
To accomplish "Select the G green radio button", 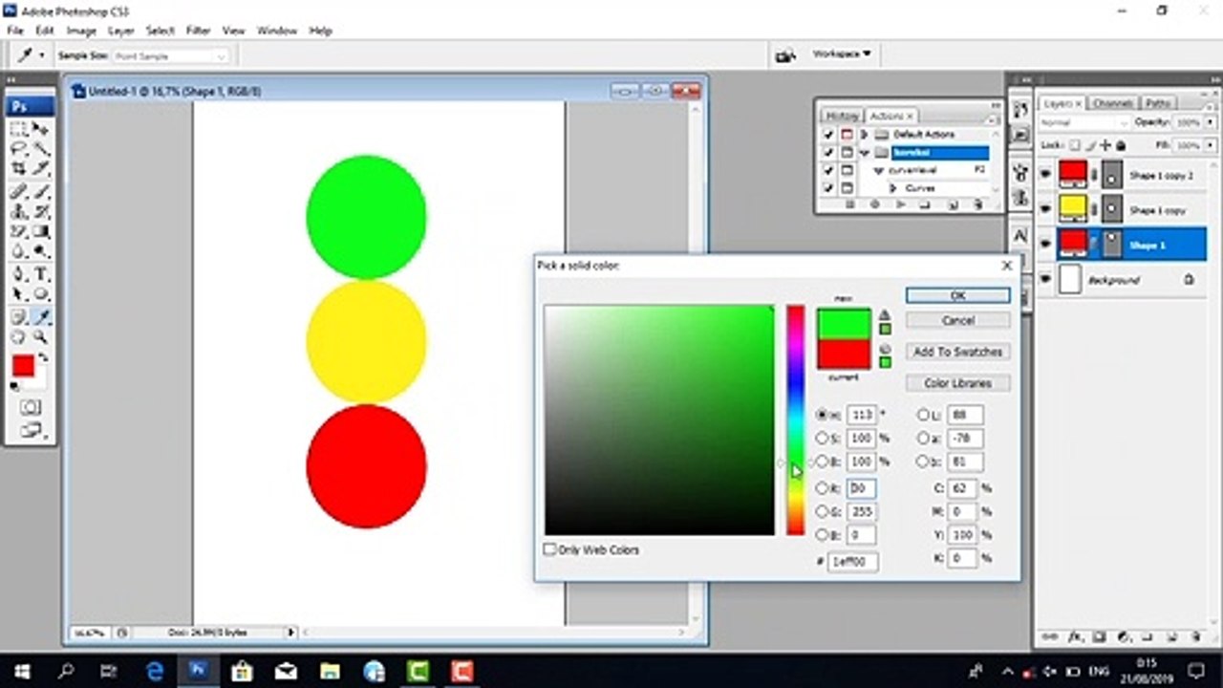I will coord(822,511).
